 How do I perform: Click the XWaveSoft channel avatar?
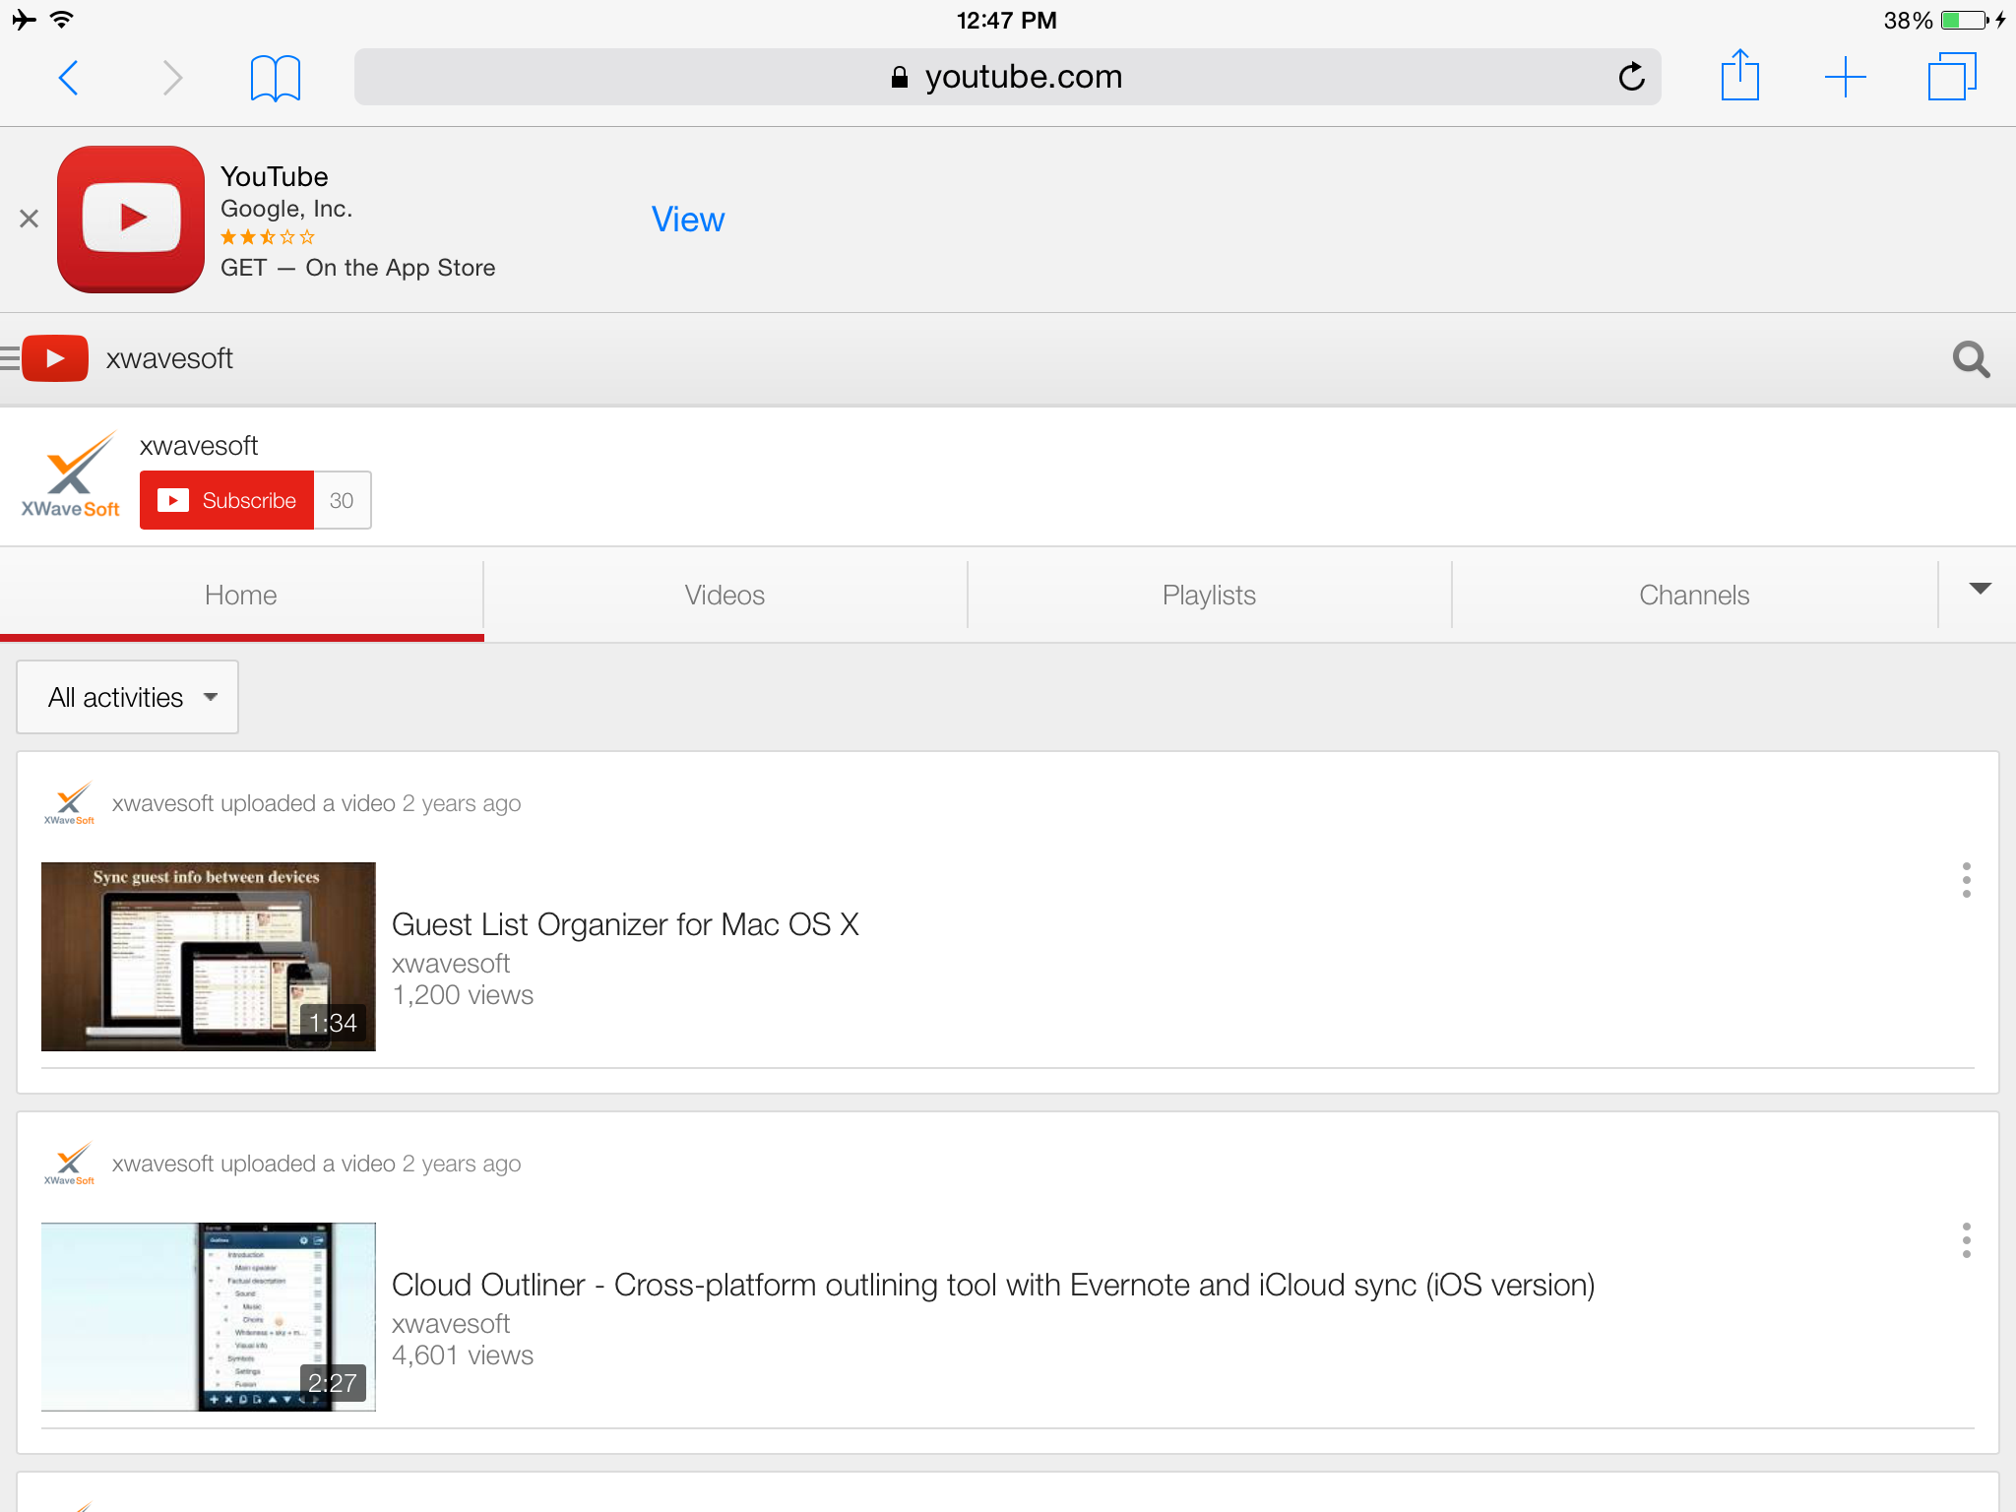pos(70,476)
